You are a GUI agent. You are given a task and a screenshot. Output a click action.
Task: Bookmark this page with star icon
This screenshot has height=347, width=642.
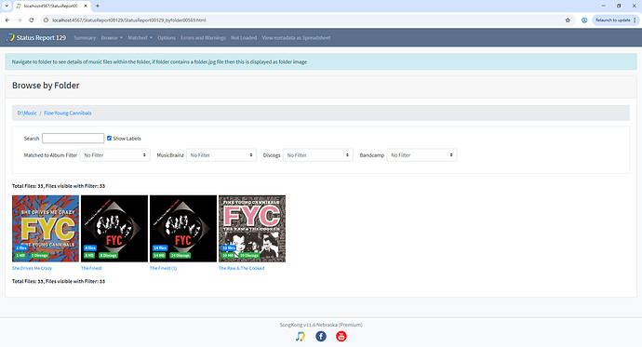coord(568,20)
